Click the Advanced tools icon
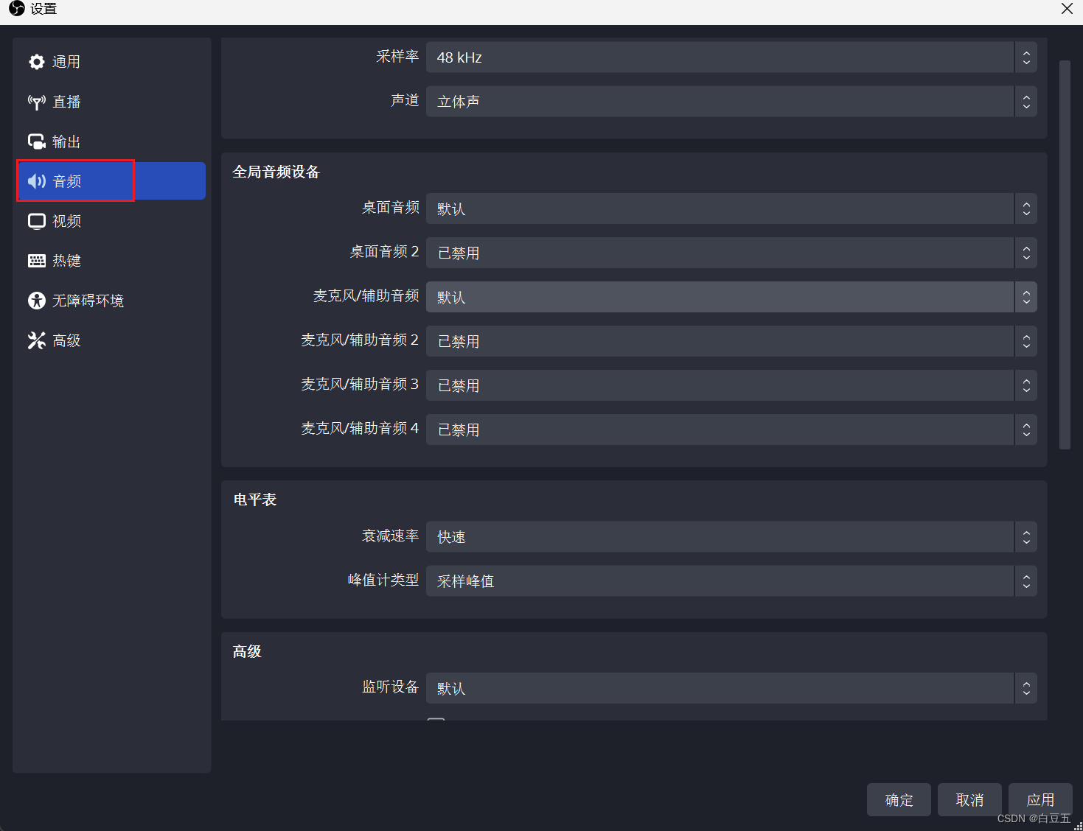 (x=36, y=340)
